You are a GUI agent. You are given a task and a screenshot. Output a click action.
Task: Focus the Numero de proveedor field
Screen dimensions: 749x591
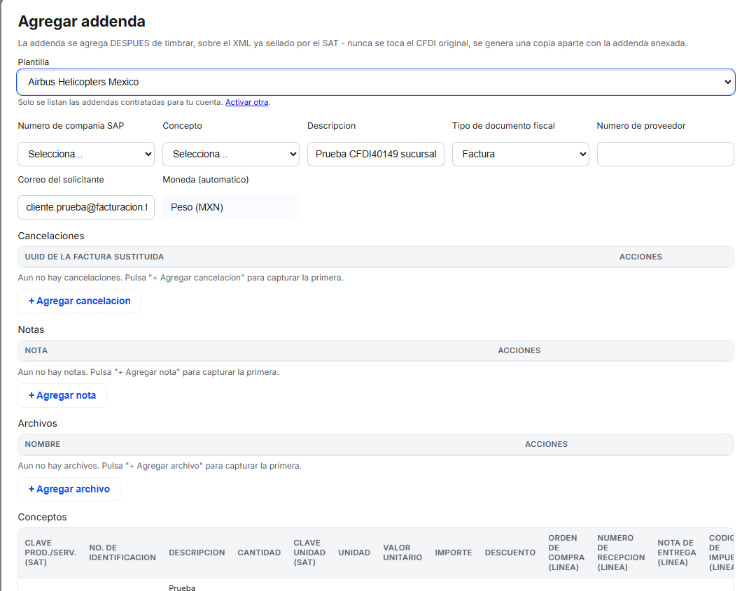point(665,154)
